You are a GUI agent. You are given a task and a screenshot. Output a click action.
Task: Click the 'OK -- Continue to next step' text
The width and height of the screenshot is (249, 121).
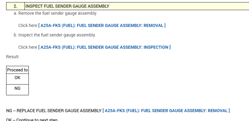[x=32, y=120]
